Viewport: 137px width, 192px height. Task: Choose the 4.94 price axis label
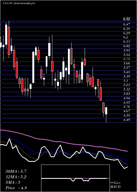(127, 98)
